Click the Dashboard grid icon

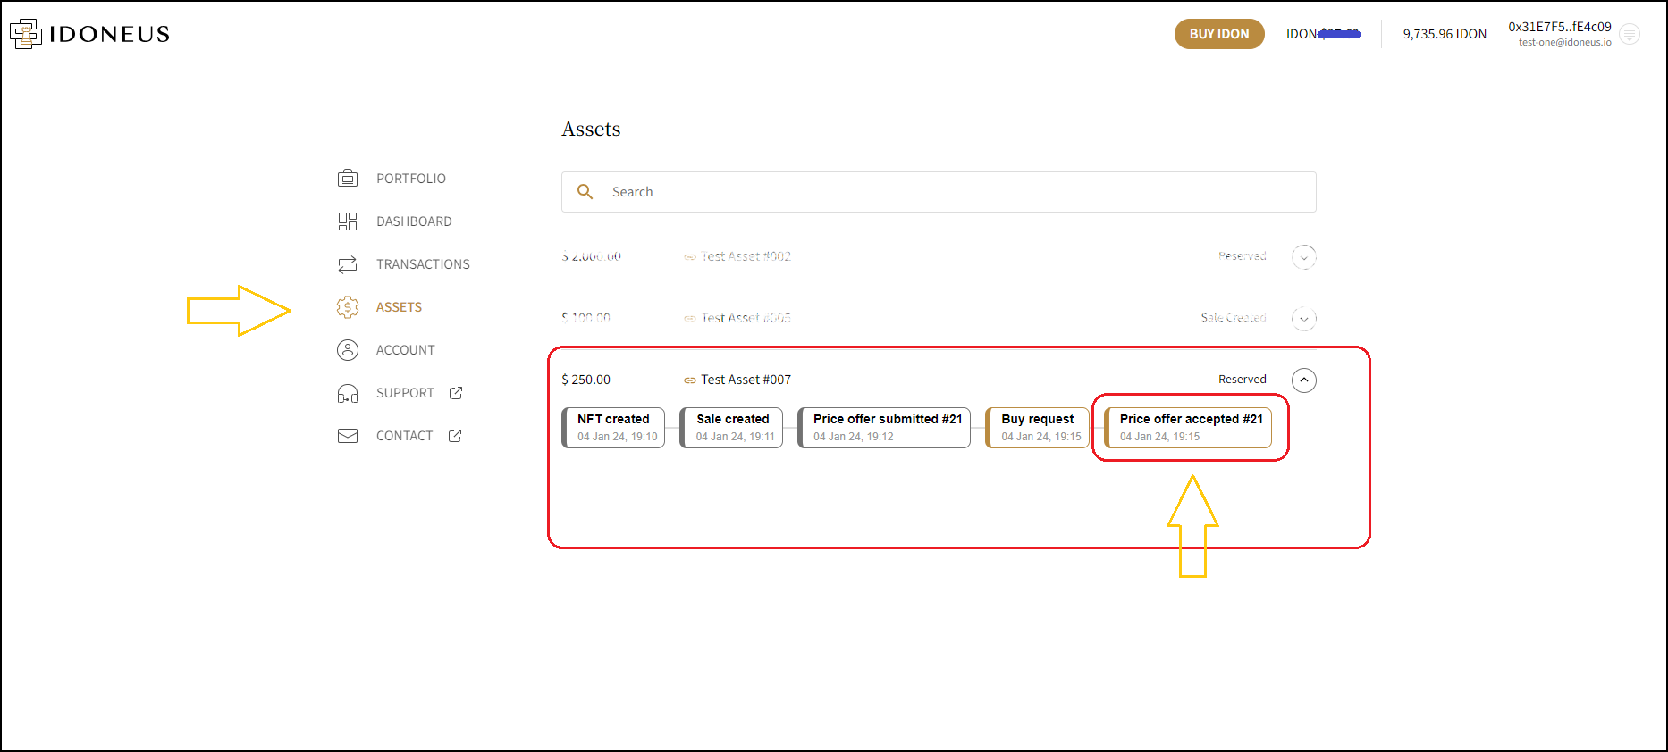(x=348, y=221)
